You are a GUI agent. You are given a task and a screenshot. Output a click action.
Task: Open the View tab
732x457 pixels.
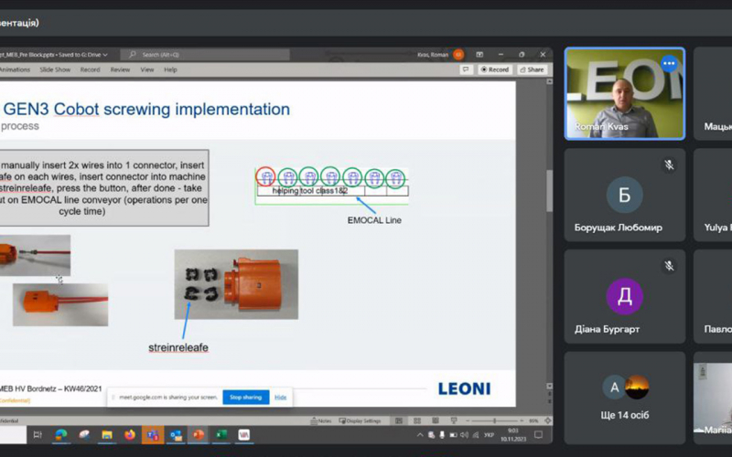(x=147, y=69)
